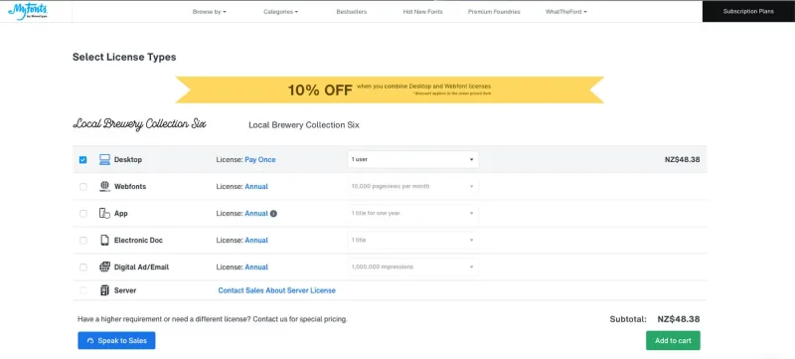Enable the Electronic Doc license checkbox
This screenshot has height=359, width=795.
83,241
